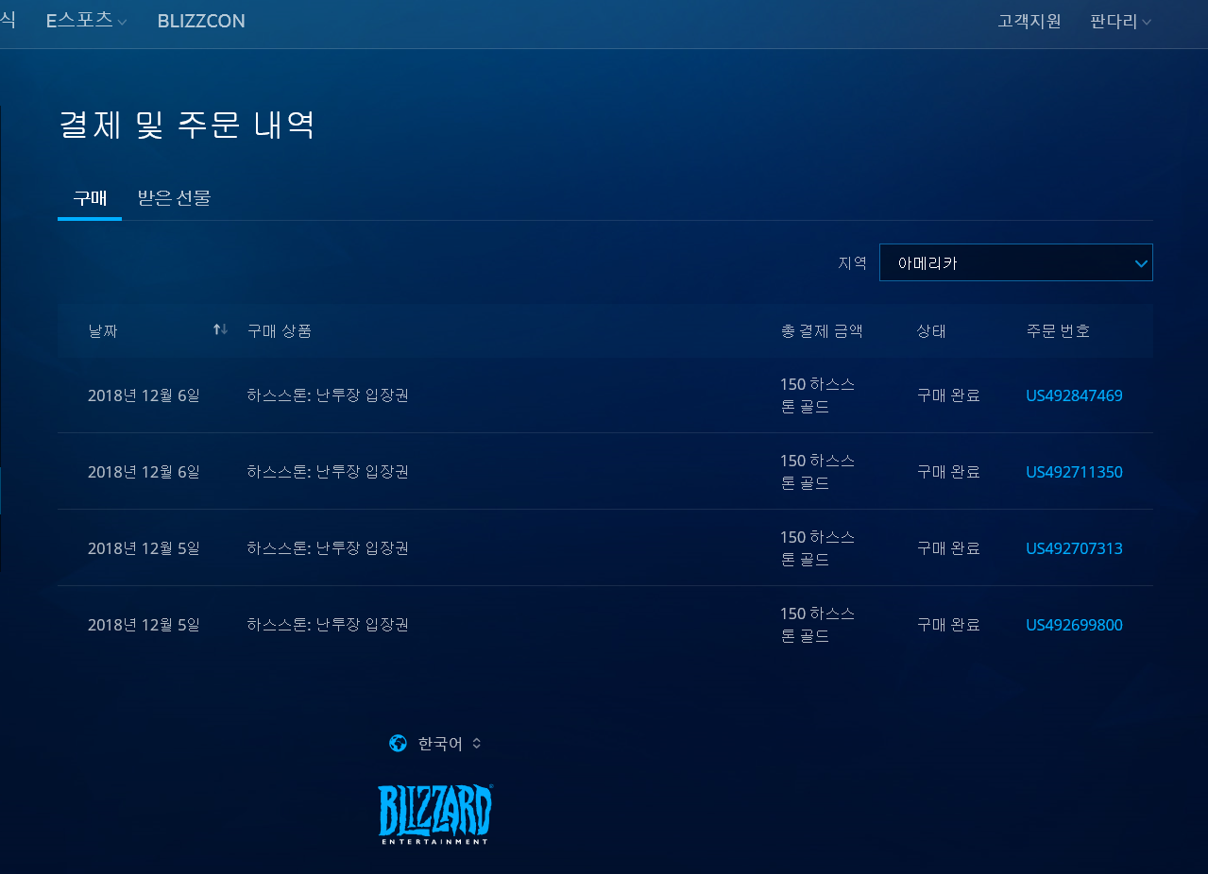Screen dimensions: 1208x874
Task: Click the date in US492699800 row
Action: tap(144, 625)
